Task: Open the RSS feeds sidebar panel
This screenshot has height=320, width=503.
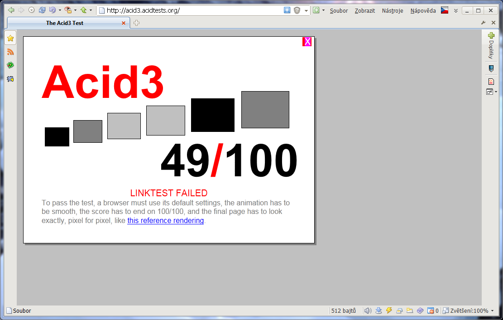Action: [10, 52]
